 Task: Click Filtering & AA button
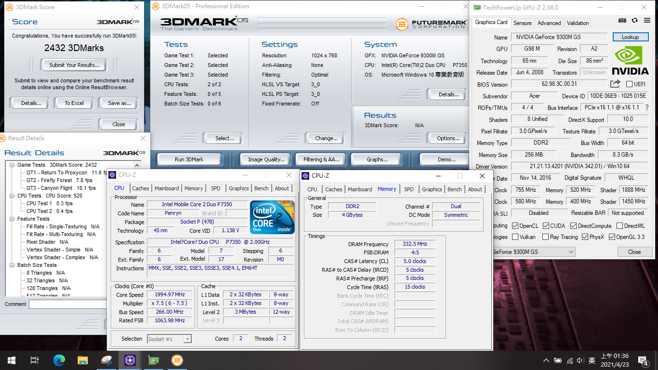tap(321, 159)
